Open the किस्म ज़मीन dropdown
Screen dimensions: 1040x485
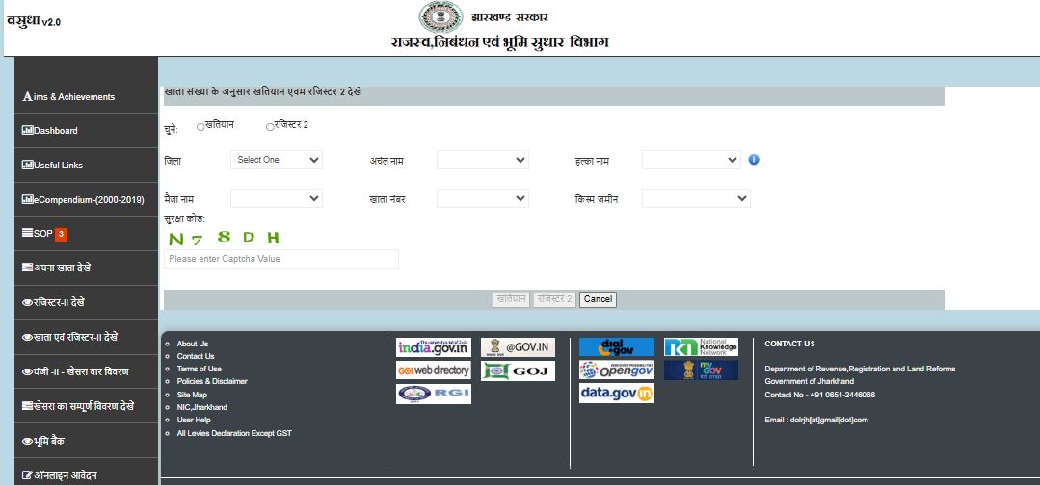(696, 198)
